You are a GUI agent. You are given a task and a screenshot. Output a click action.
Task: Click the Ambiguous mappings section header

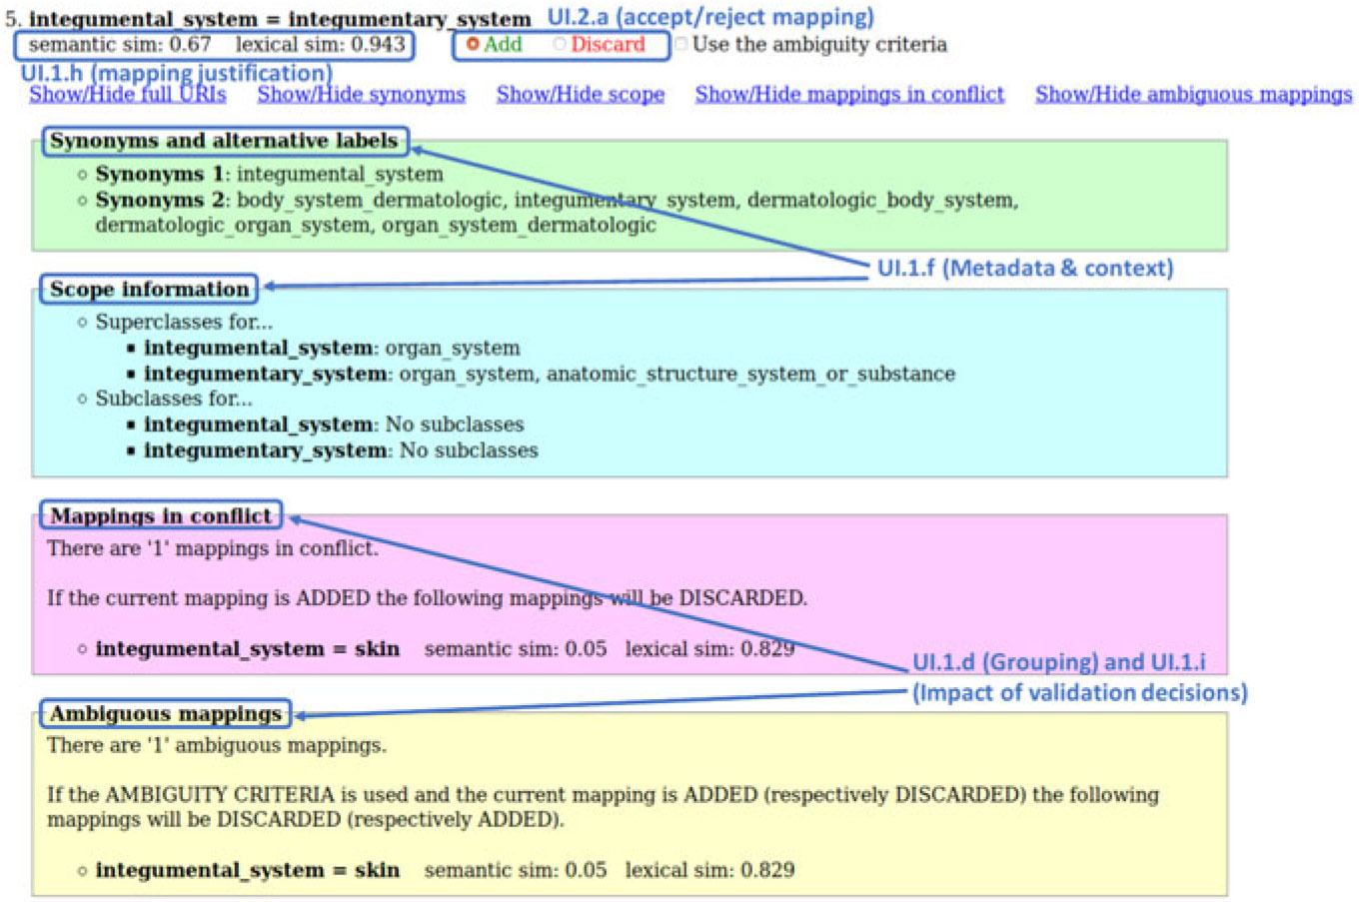[x=165, y=713]
